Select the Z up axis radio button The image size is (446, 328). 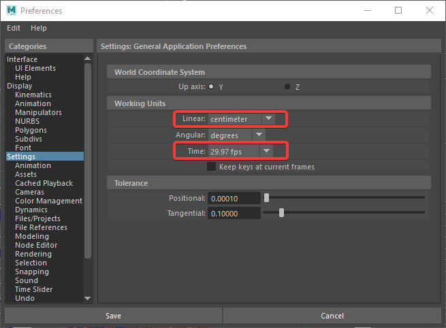pyautogui.click(x=287, y=86)
